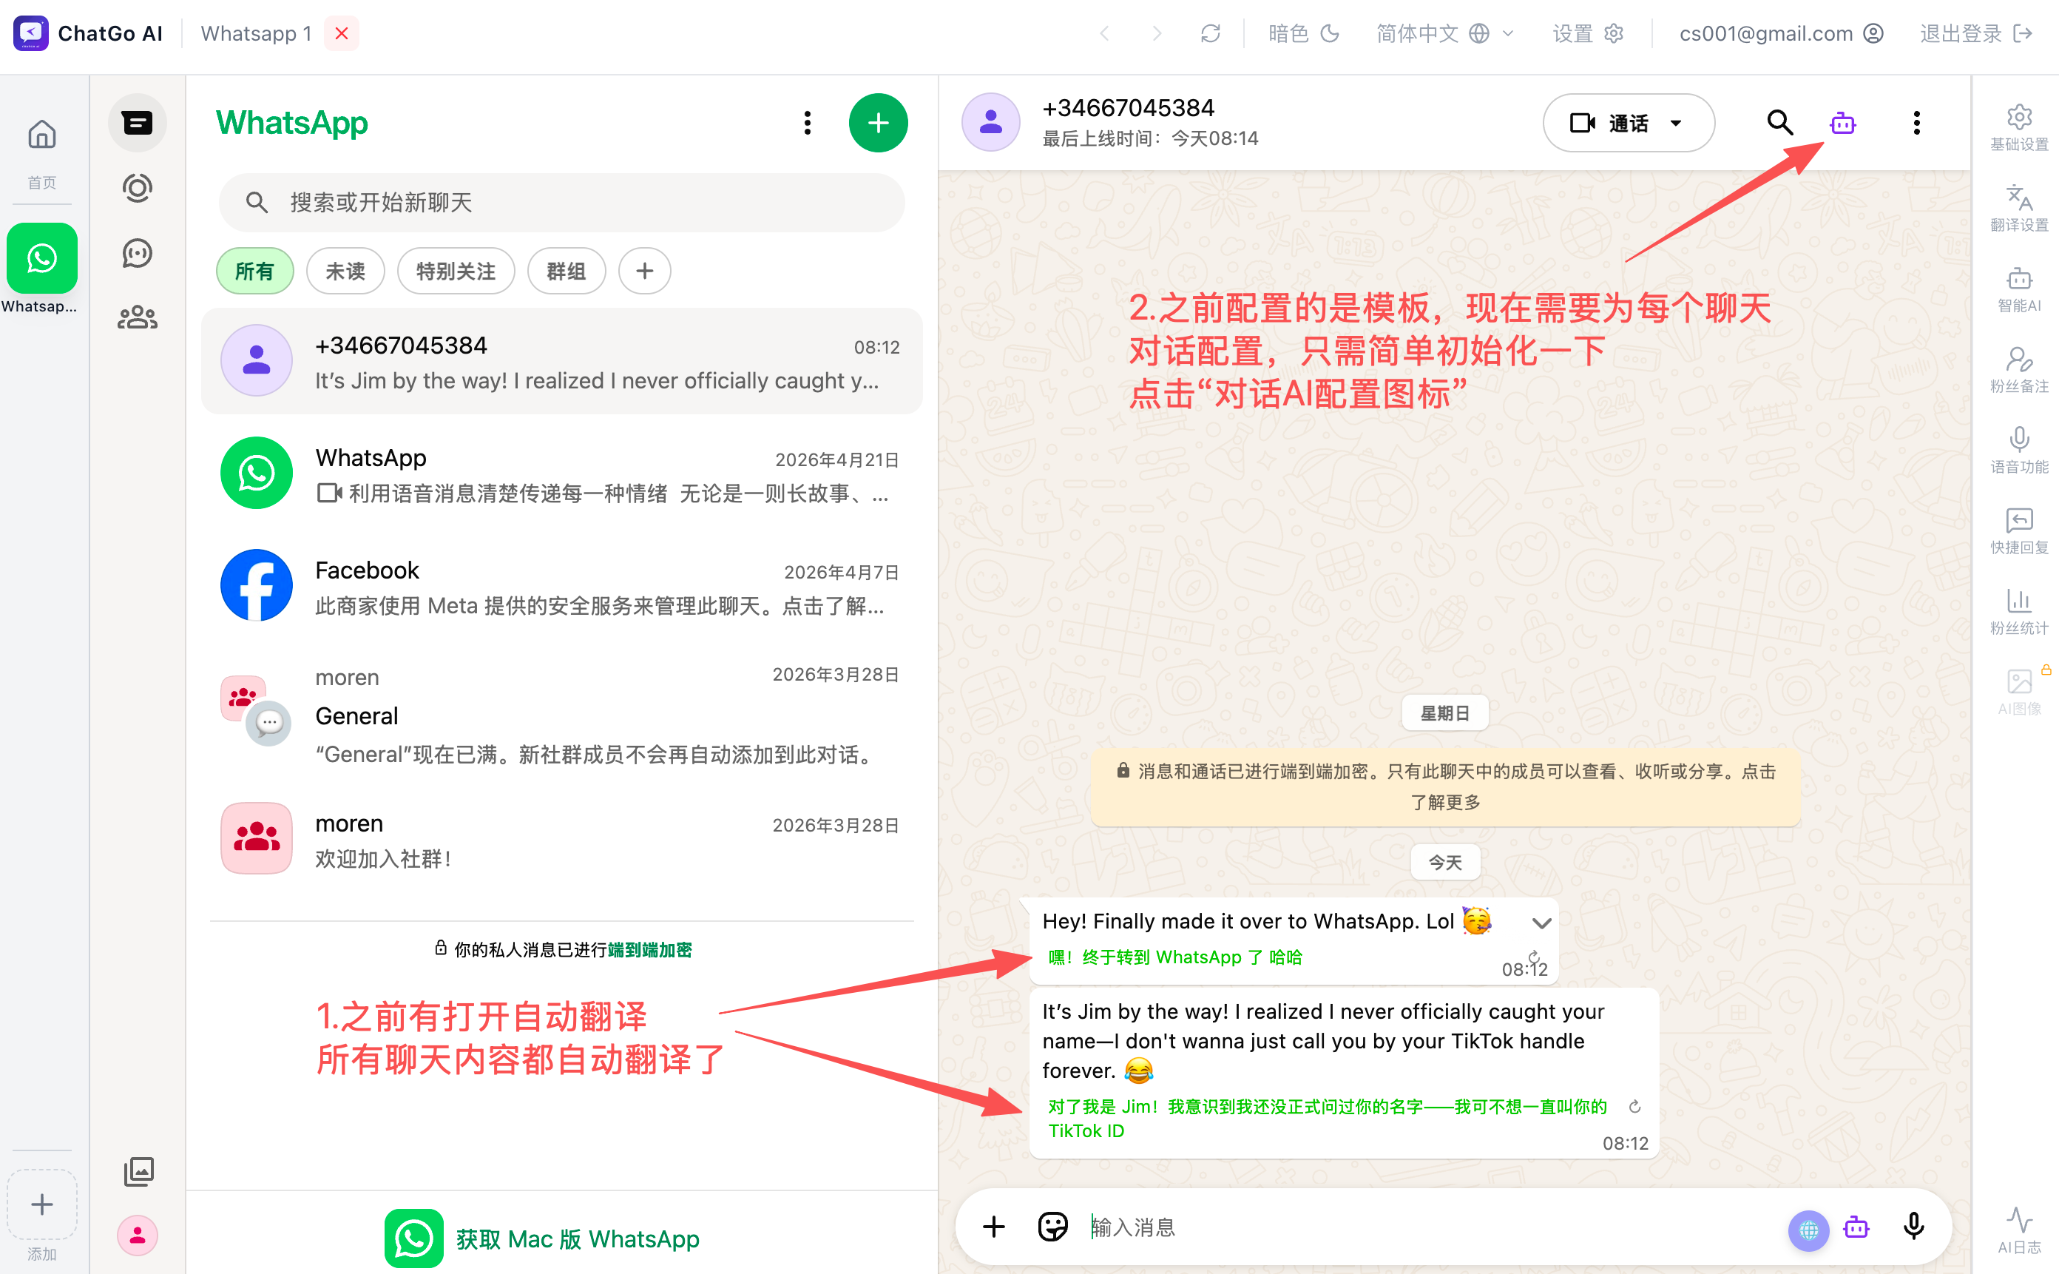The width and height of the screenshot is (2059, 1274).
Task: Go back with left arrow
Action: click(1104, 34)
